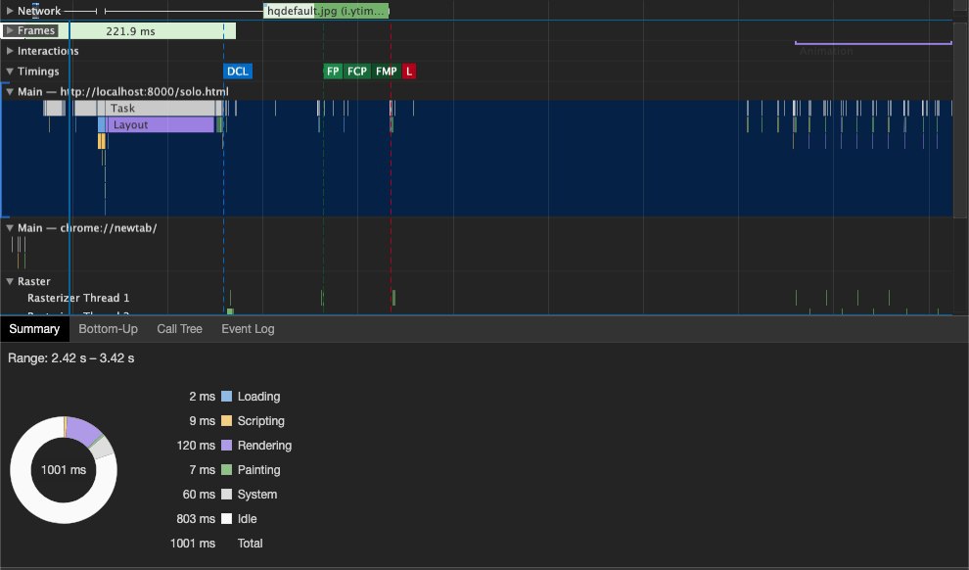Select the Summary tab
Image resolution: width=969 pixels, height=570 pixels.
coord(34,329)
